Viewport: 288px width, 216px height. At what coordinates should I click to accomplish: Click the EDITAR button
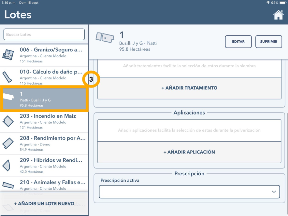pos(238,42)
